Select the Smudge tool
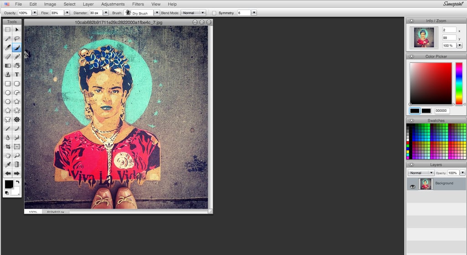467x255 pixels. (17, 137)
